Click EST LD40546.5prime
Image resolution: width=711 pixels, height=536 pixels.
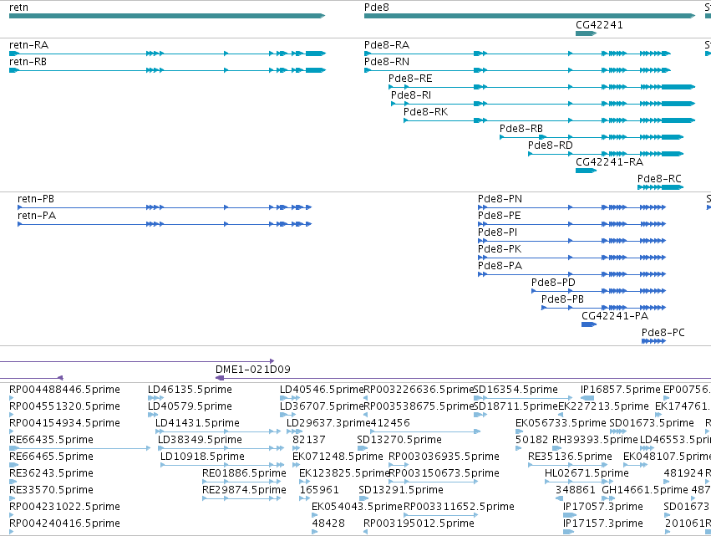tap(322, 390)
